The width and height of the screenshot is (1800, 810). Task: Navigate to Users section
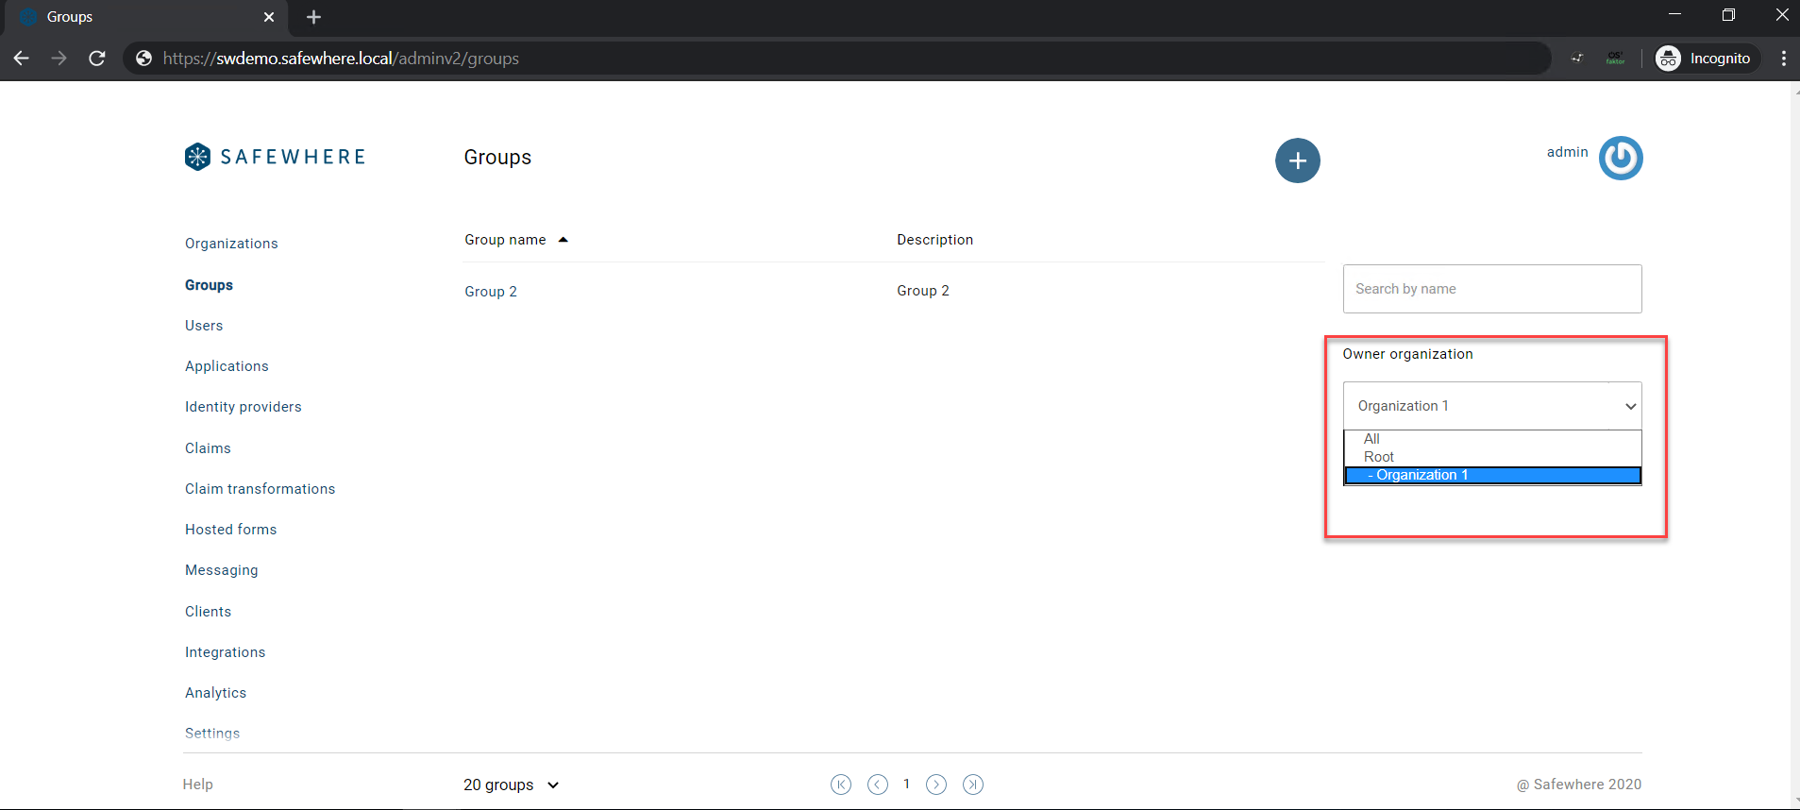point(204,326)
